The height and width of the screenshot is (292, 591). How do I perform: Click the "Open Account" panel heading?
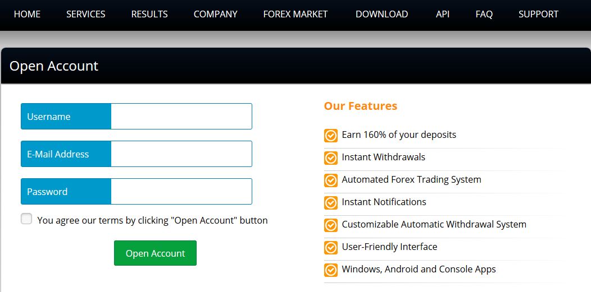(x=54, y=66)
